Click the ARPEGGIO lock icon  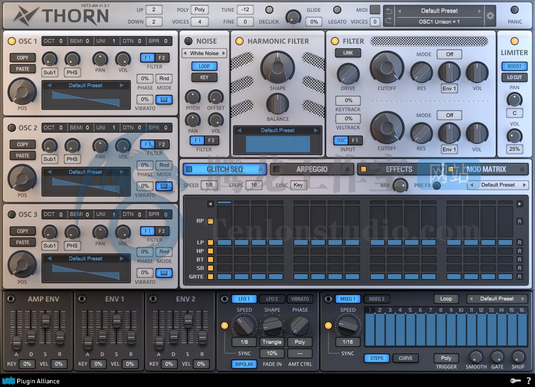pyautogui.click(x=348, y=169)
